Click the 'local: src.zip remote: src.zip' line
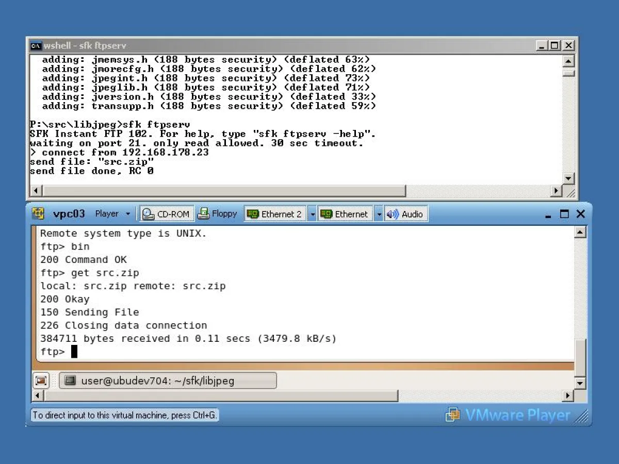 (133, 286)
